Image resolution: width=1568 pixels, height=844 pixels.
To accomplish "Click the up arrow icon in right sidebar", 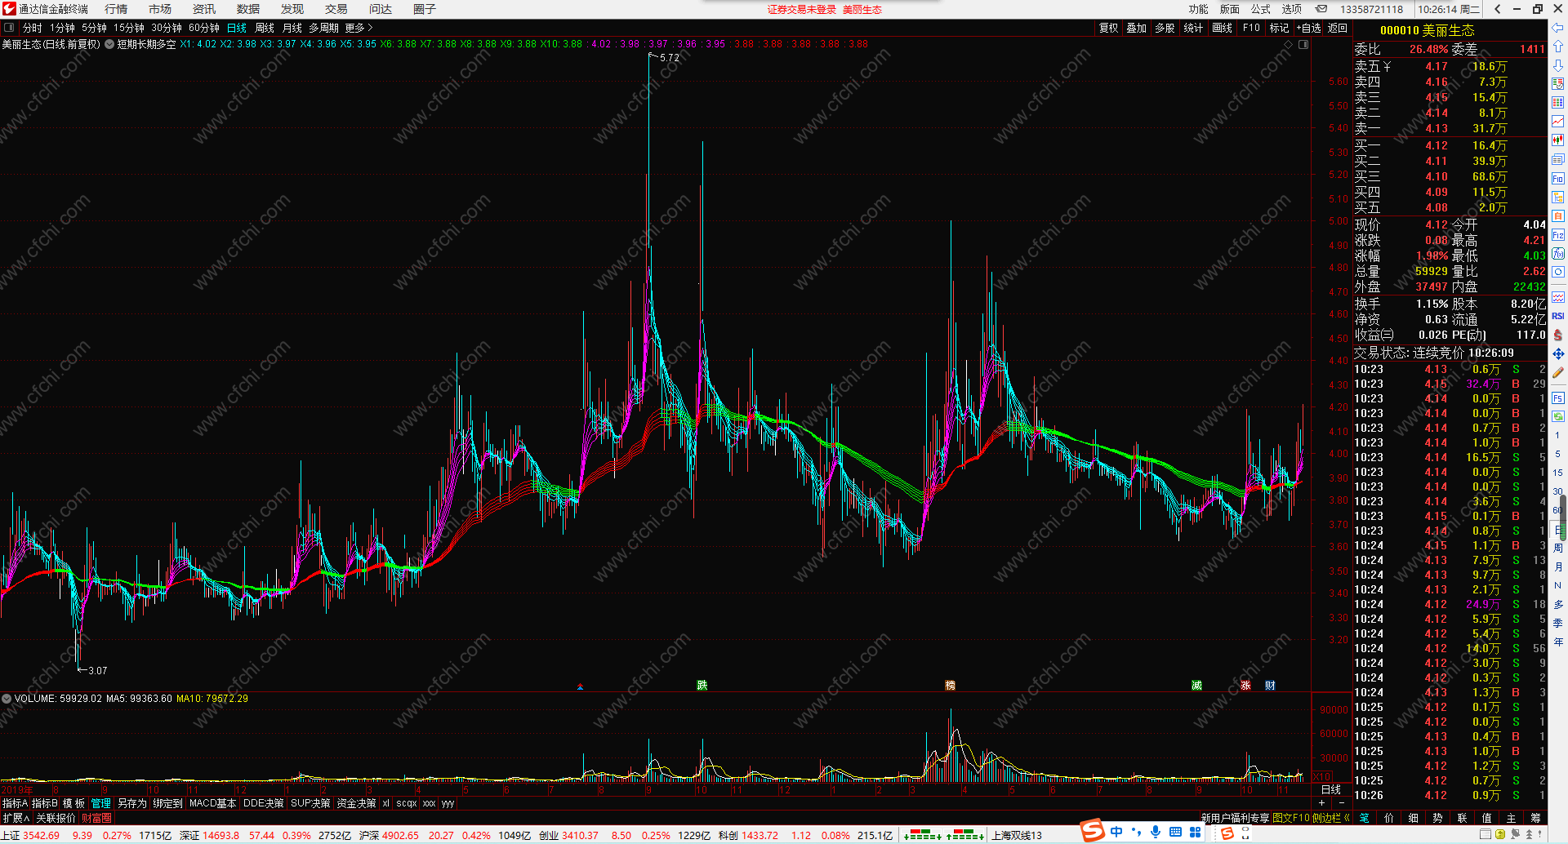I will (1558, 47).
